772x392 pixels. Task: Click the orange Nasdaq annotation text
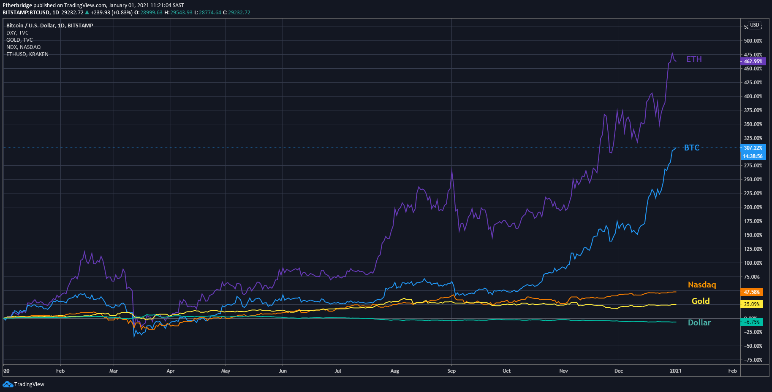(702, 285)
